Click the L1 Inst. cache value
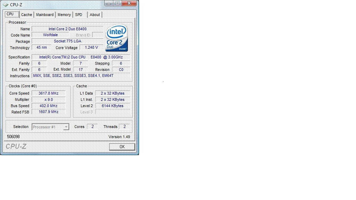 pyautogui.click(x=113, y=99)
